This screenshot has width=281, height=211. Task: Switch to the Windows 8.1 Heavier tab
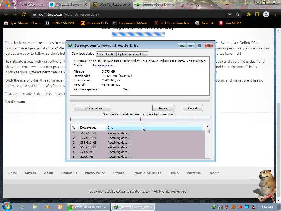pyautogui.click(x=68, y=5)
